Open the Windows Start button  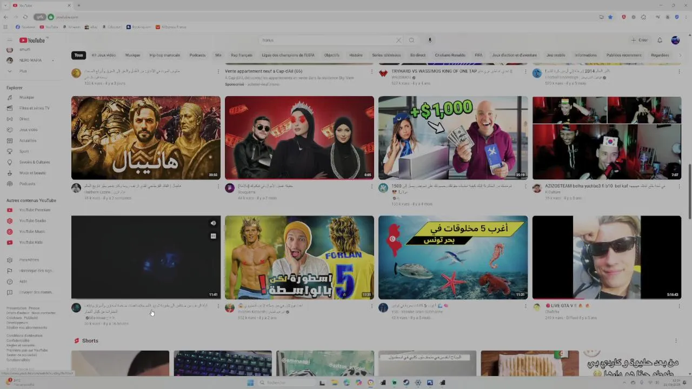[x=250, y=383]
